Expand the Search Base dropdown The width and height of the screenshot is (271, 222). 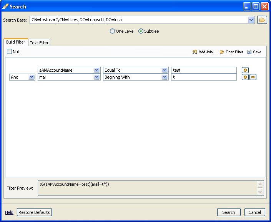pos(251,20)
